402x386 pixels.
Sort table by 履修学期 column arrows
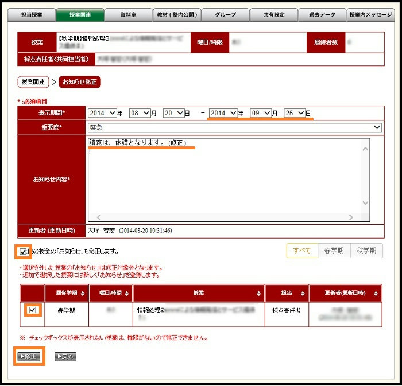[83, 293]
